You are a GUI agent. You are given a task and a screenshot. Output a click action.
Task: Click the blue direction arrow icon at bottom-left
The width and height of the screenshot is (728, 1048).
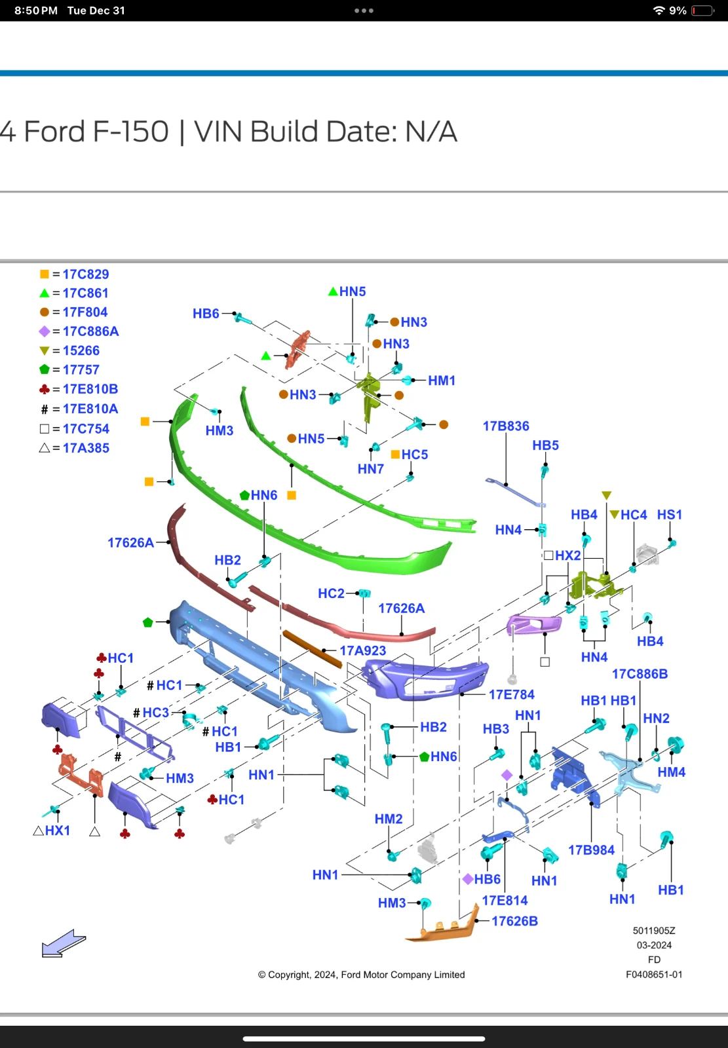[x=64, y=943]
